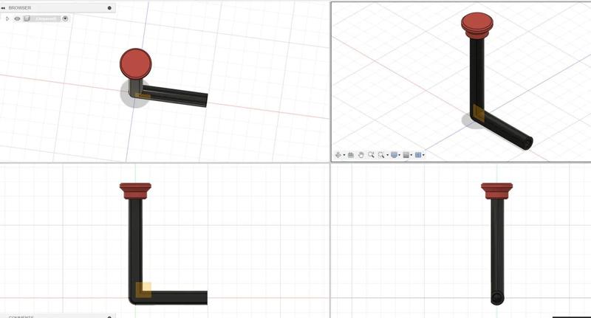The image size is (591, 318).
Task: Activate the root component radio button
Action: coord(65,18)
